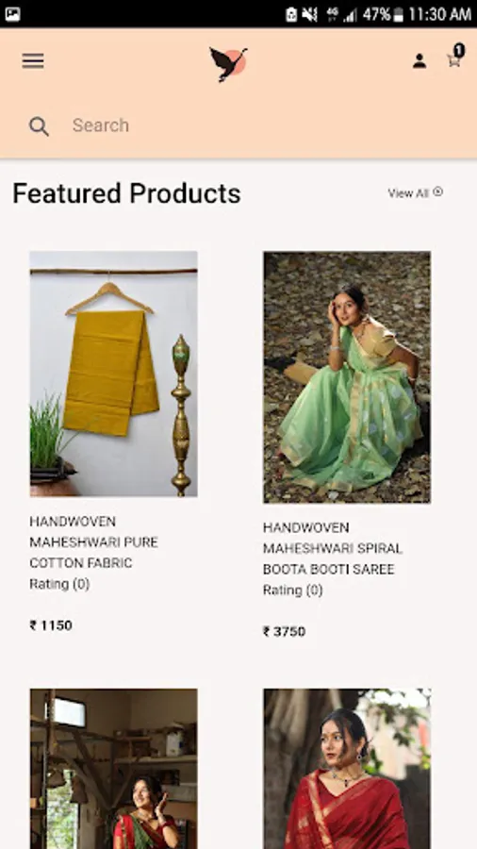Tap the bird logo in header
The height and width of the screenshot is (849, 477).
[228, 64]
